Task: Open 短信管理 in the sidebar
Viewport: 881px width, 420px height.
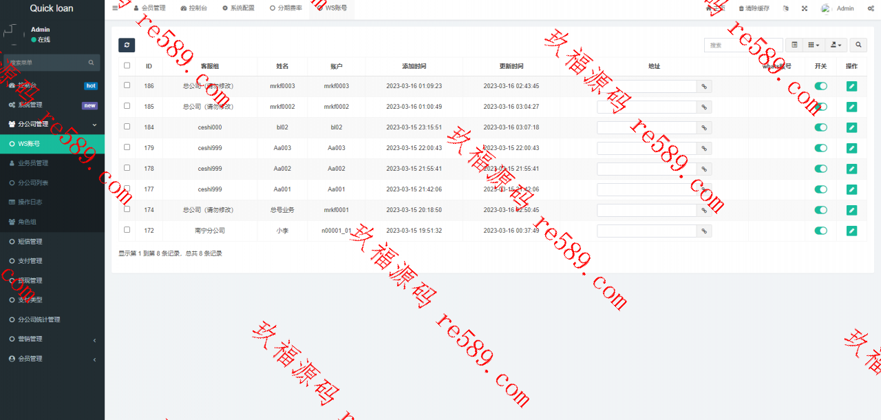Action: tap(52, 242)
